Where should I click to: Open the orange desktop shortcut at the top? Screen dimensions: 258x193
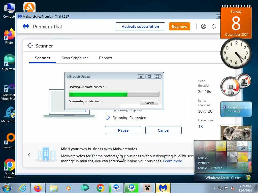pos(29,7)
